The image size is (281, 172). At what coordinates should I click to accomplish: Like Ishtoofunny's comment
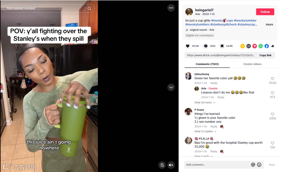tap(272, 79)
